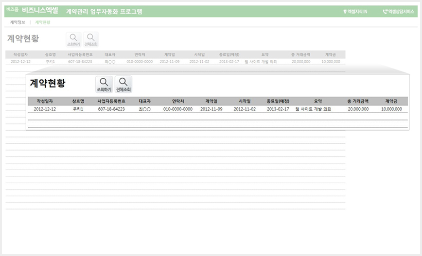Select the faded 상호명 header in the background sheet

pos(51,54)
